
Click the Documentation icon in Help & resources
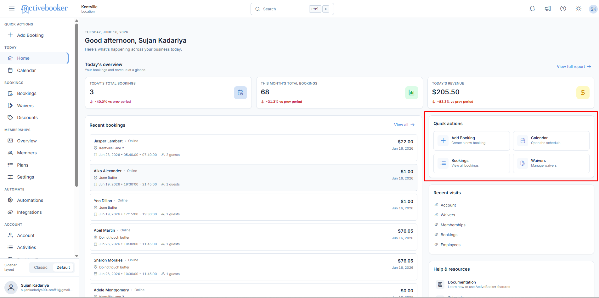(440, 284)
